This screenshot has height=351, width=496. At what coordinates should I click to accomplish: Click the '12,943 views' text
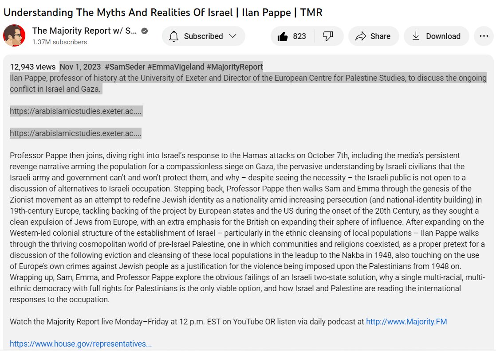coord(32,67)
